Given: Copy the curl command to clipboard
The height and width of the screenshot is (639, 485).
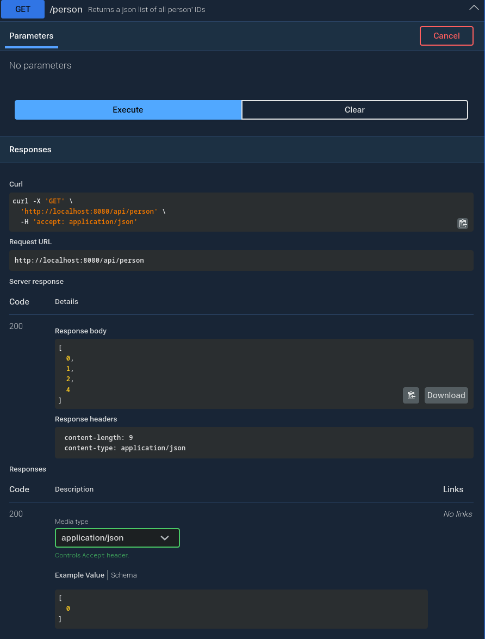Looking at the screenshot, I should point(462,224).
